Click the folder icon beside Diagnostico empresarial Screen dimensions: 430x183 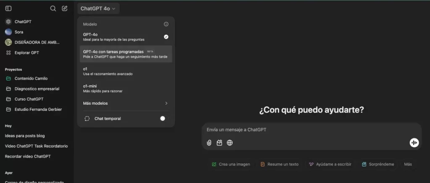click(x=8, y=89)
